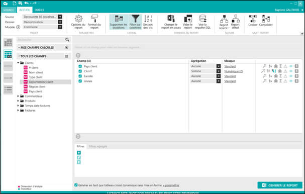
Task: Click Voir la requête SQL
Action: pyautogui.click(x=202, y=22)
